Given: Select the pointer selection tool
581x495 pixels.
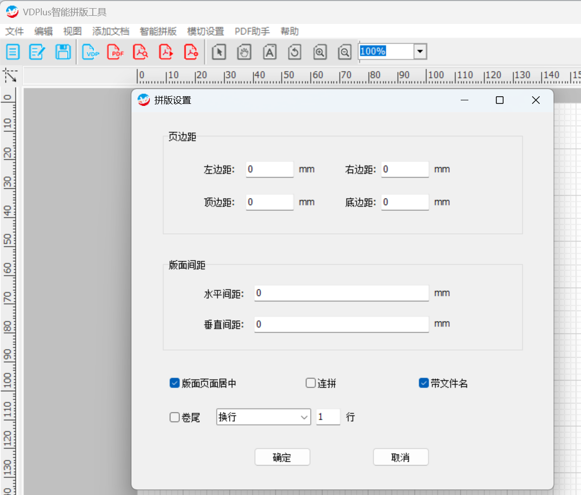Looking at the screenshot, I should coord(219,52).
